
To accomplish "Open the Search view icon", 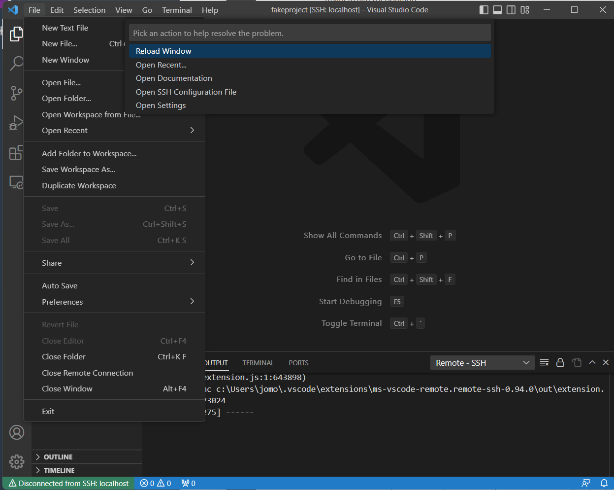I will click(x=16, y=63).
